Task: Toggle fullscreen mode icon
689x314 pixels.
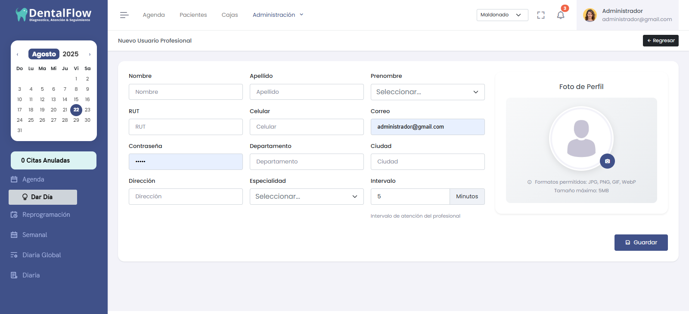Action: (541, 15)
